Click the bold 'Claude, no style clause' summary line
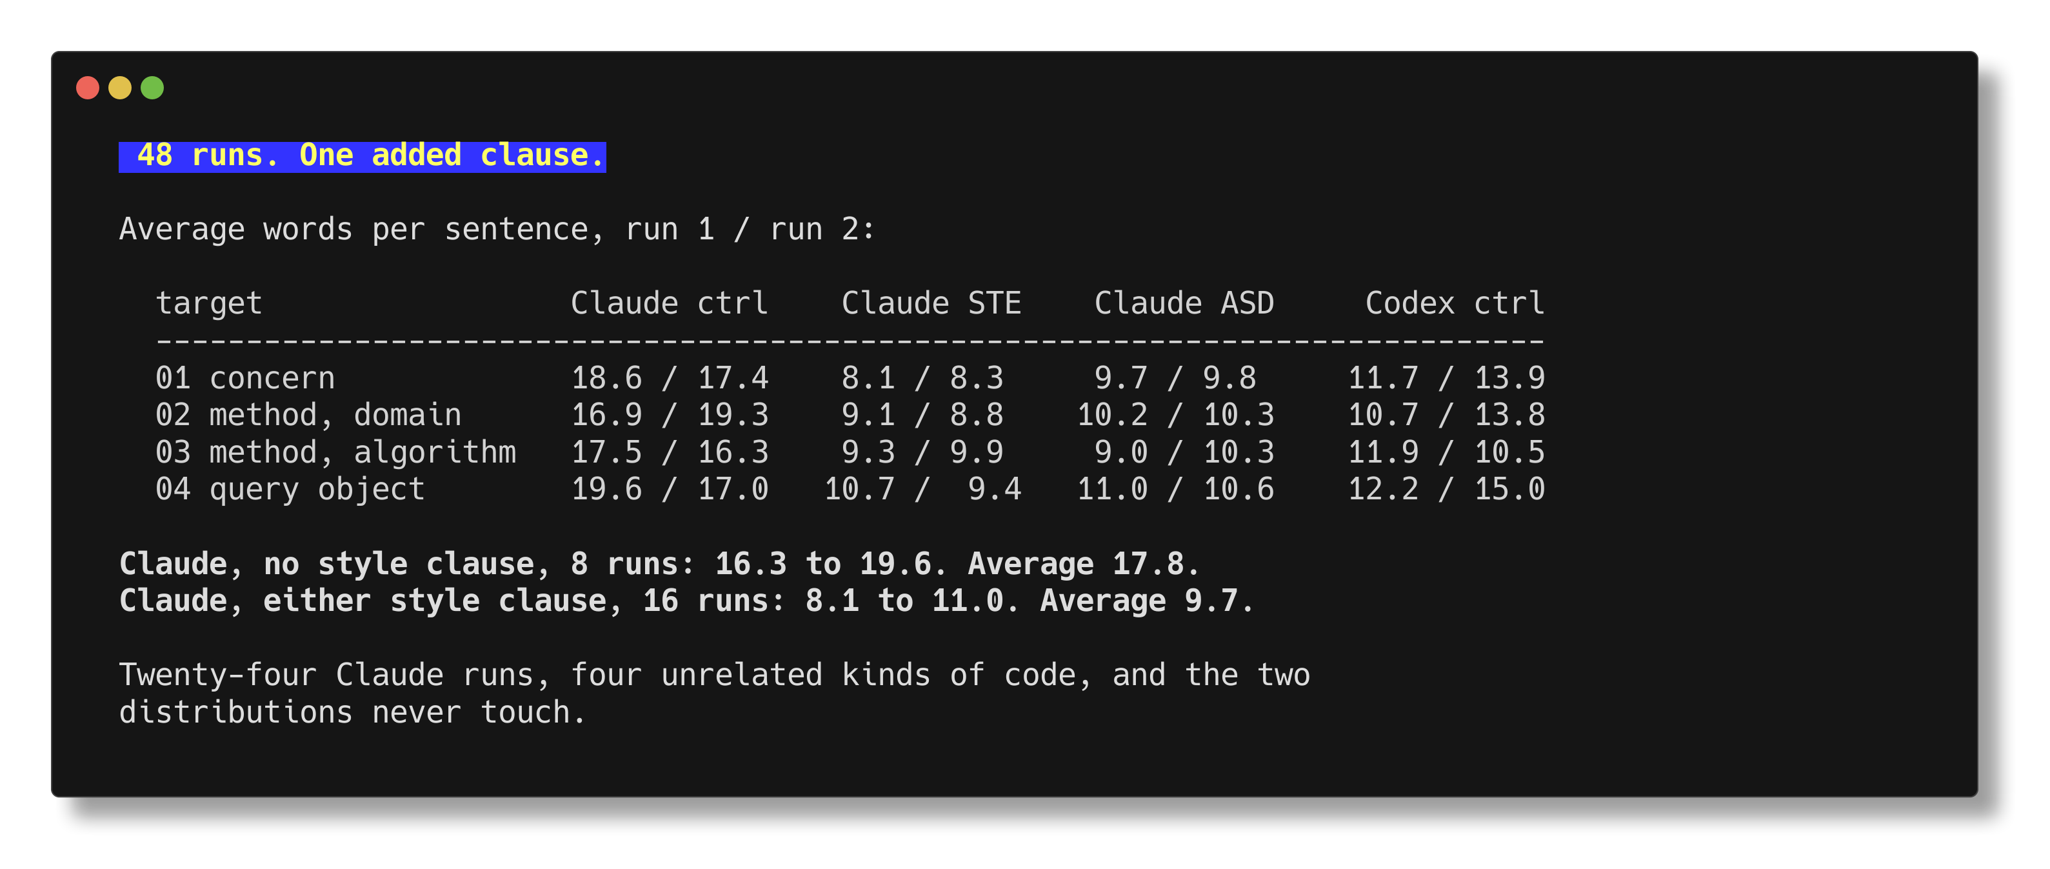 pyautogui.click(x=659, y=564)
